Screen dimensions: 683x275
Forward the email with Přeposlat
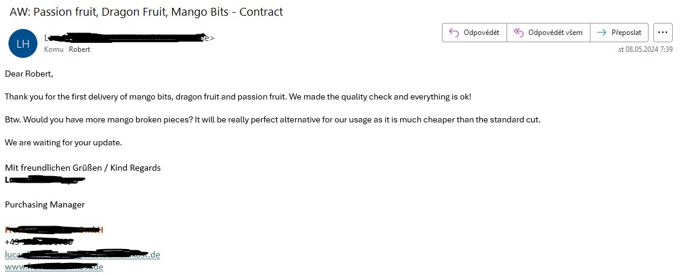(619, 33)
